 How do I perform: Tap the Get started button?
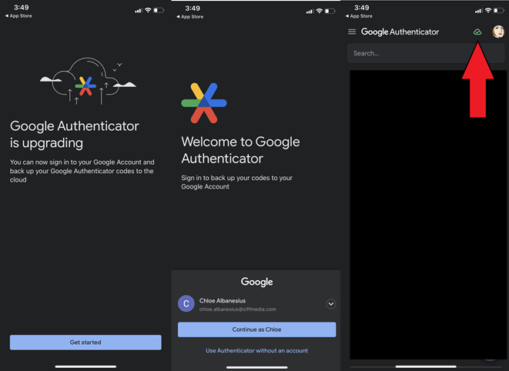tap(85, 342)
